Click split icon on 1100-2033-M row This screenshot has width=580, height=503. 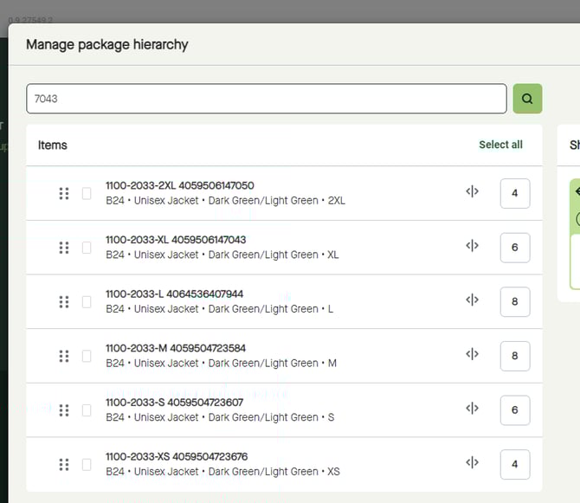[472, 354]
